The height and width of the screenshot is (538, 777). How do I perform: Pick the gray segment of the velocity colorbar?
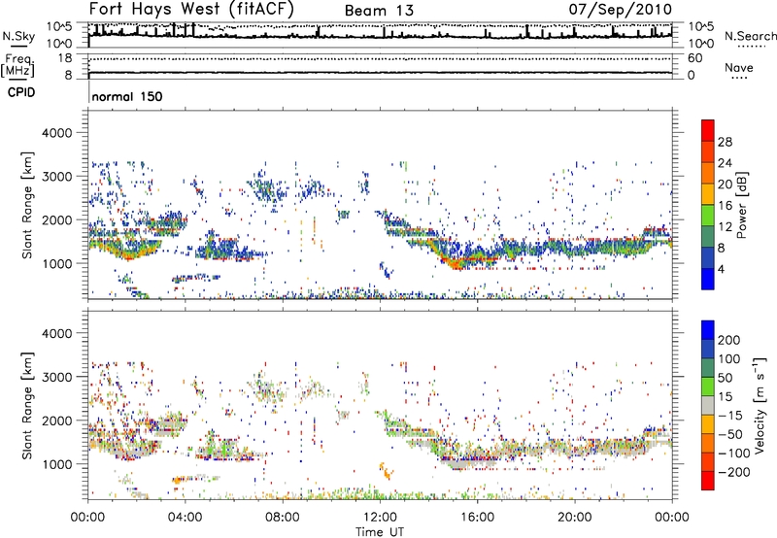click(708, 405)
